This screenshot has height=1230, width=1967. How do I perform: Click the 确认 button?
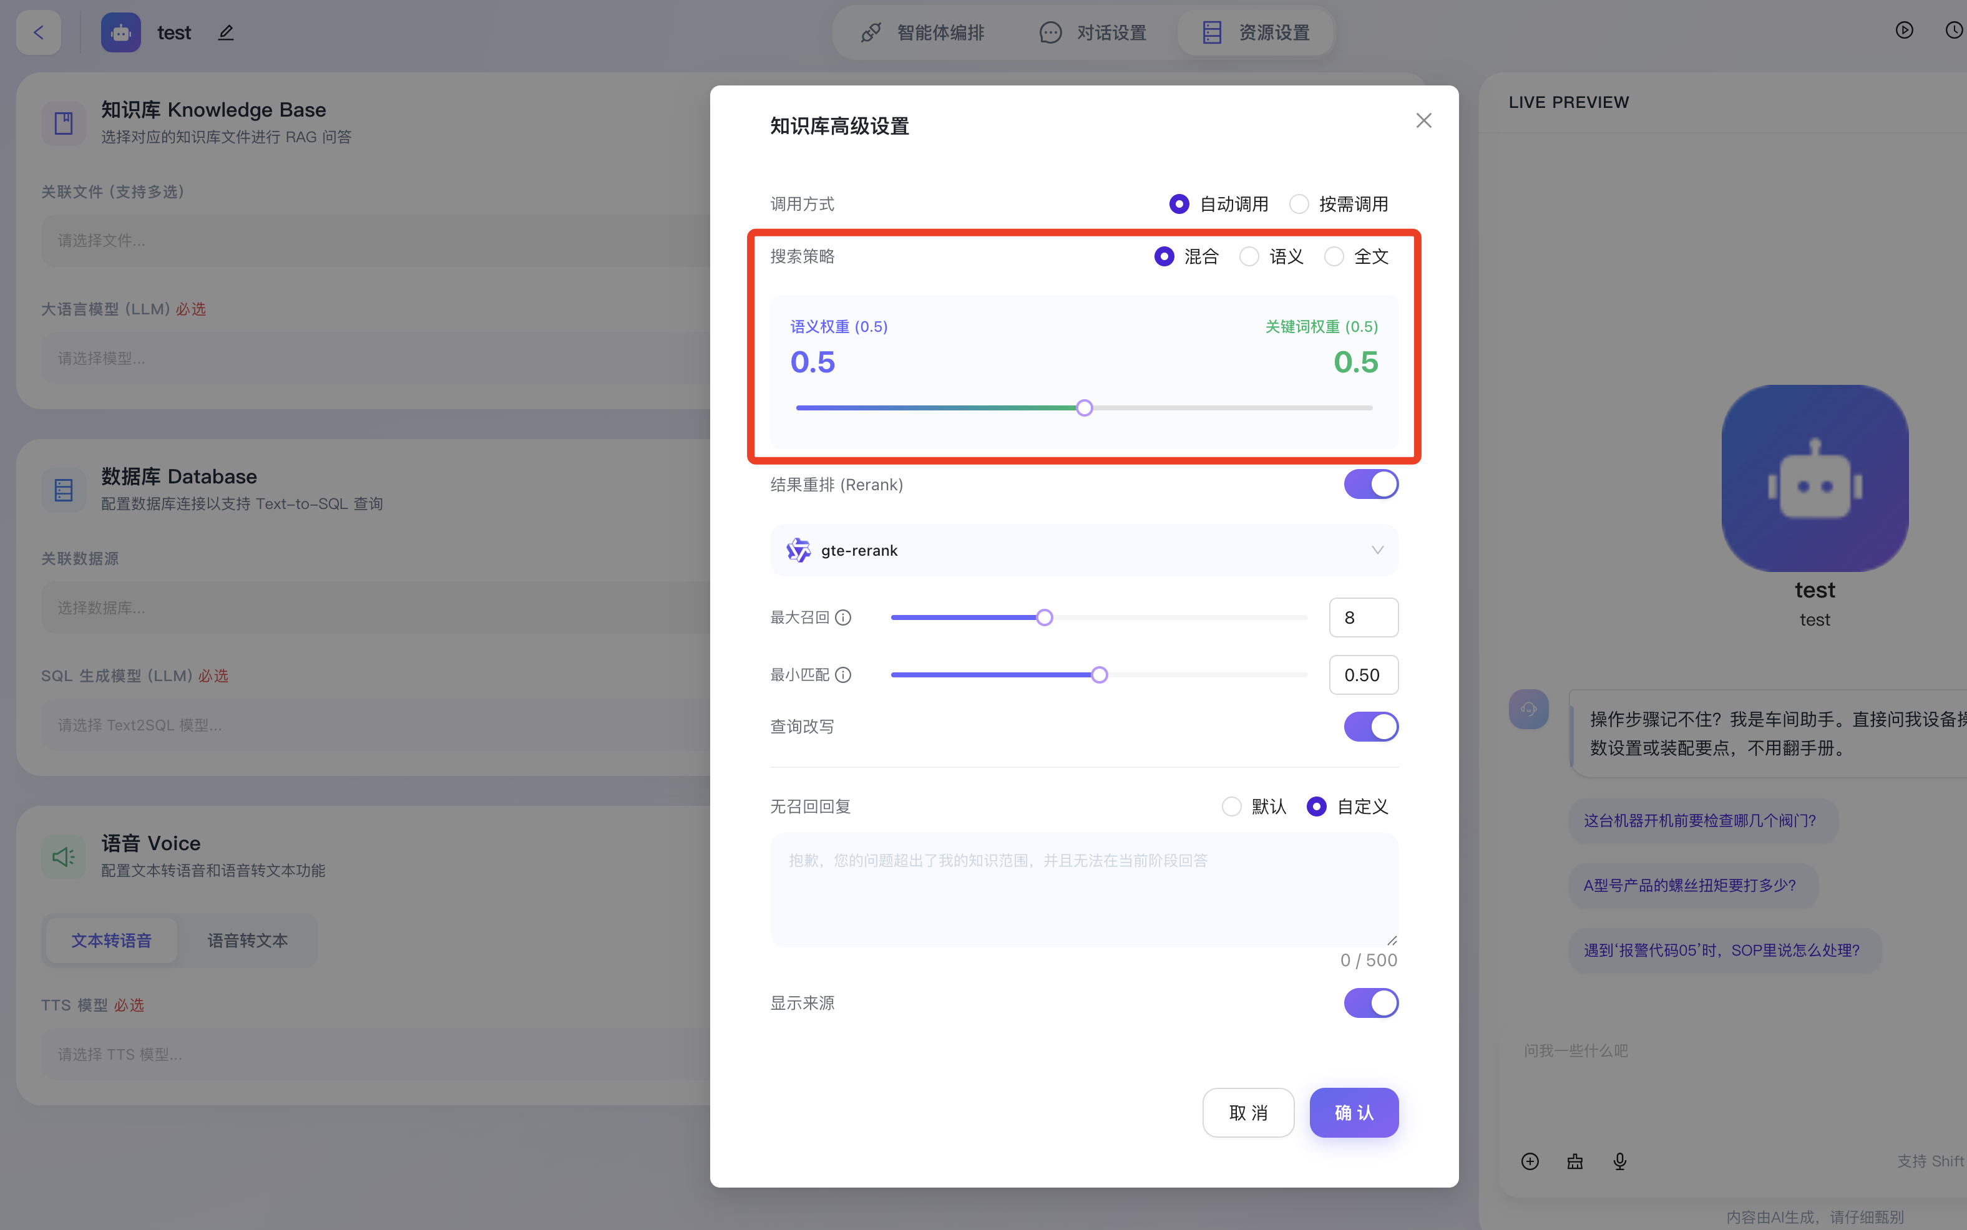point(1354,1112)
